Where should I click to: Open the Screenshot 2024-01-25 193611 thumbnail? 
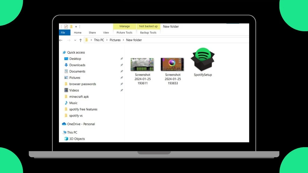point(142,64)
